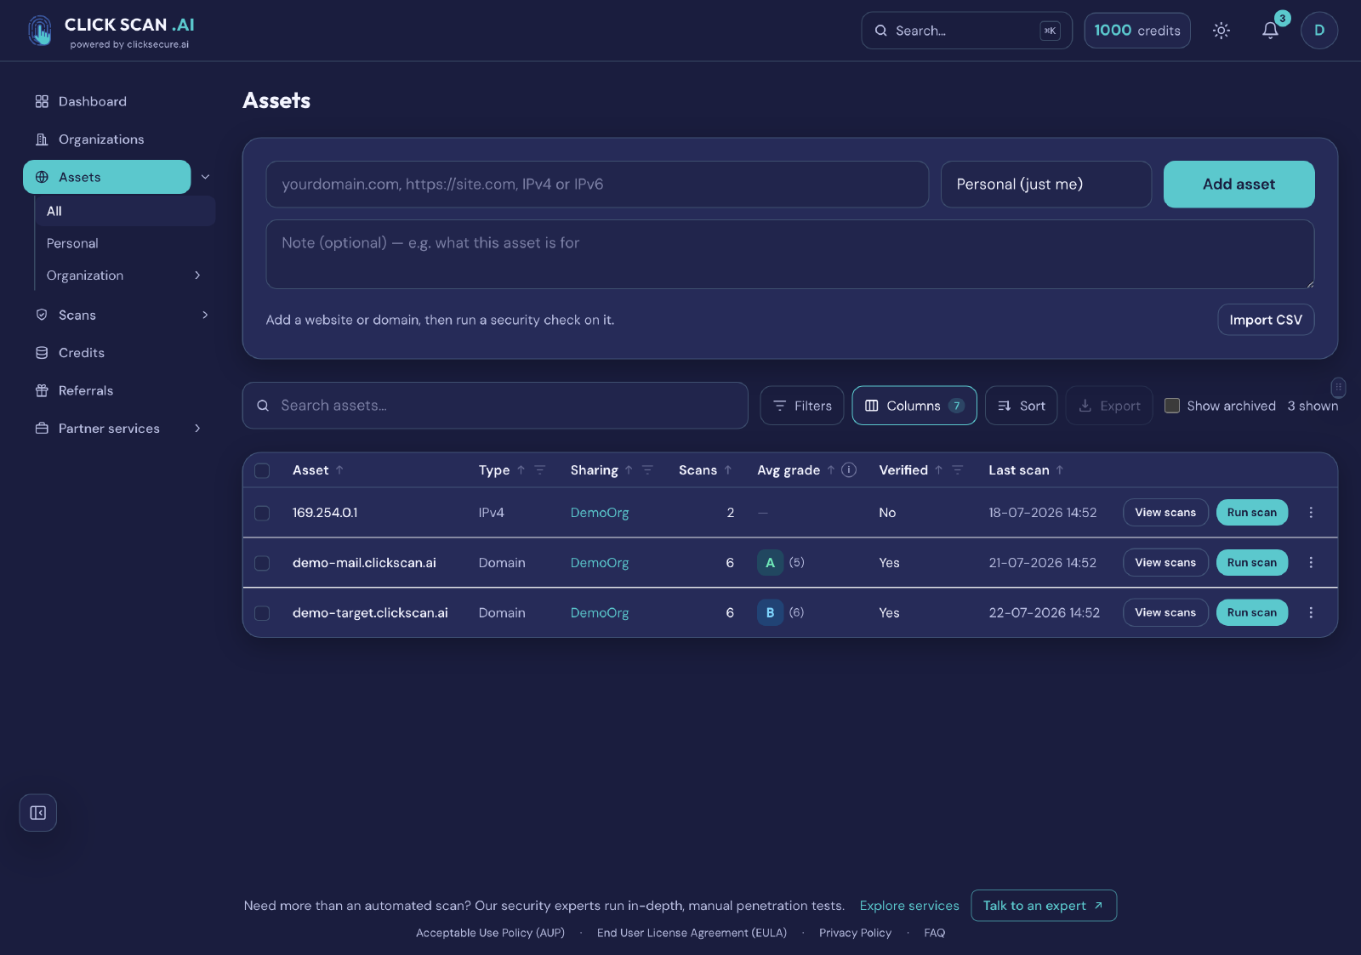Expand the Scans menu chevron
This screenshot has height=955, width=1361.
[205, 315]
